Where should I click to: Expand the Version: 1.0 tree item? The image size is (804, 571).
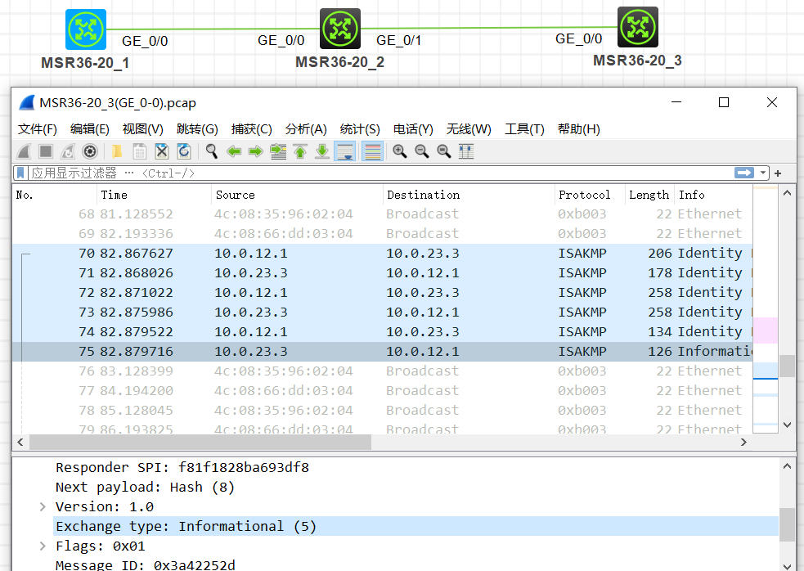click(x=43, y=507)
